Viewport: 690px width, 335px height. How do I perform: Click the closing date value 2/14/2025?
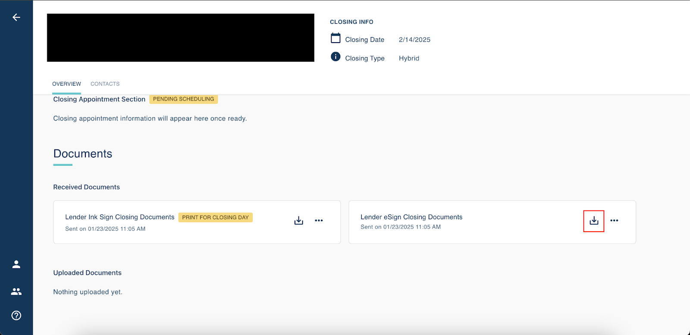(414, 40)
